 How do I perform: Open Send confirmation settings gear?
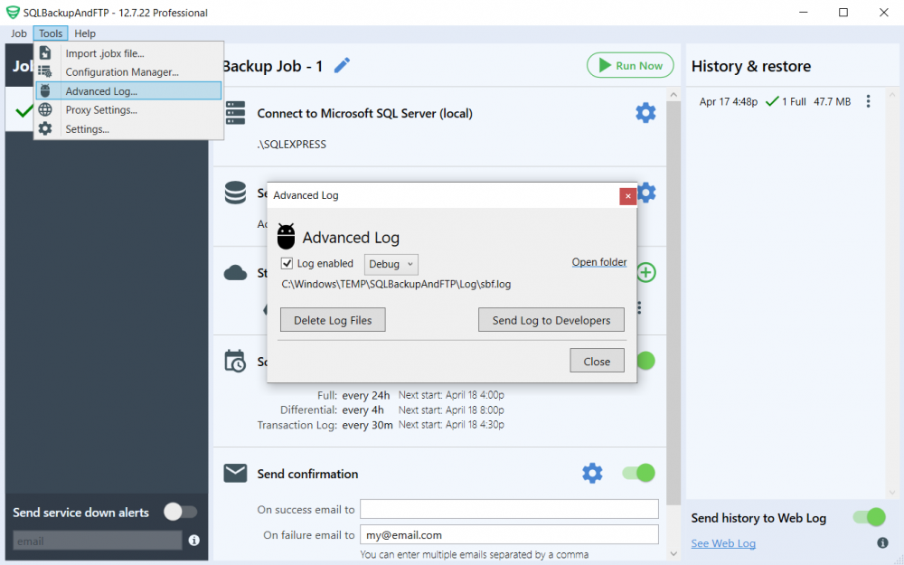(592, 473)
